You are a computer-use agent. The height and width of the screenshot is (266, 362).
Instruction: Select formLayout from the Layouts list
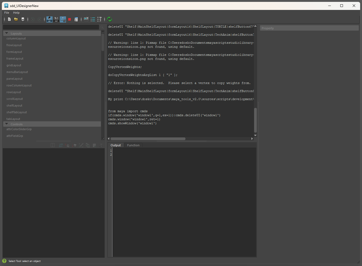coord(14,52)
